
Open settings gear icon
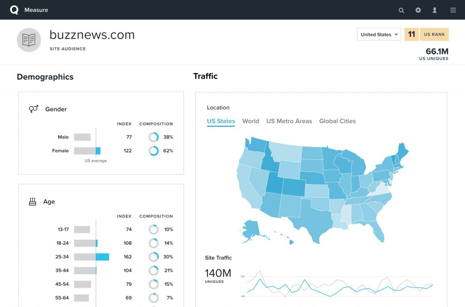click(x=418, y=10)
